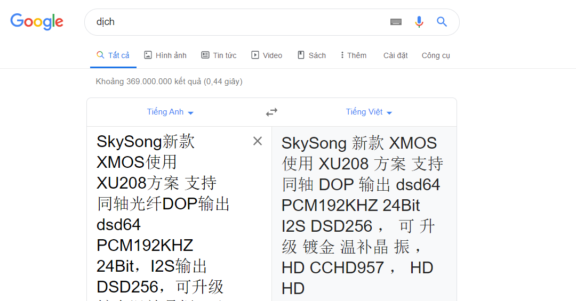
Task: Click the translated output text panel
Action: pyautogui.click(x=364, y=214)
